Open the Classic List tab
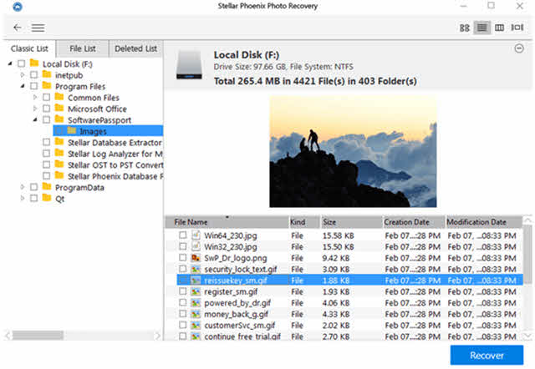Image resolution: width=535 pixels, height=369 pixels. point(29,48)
